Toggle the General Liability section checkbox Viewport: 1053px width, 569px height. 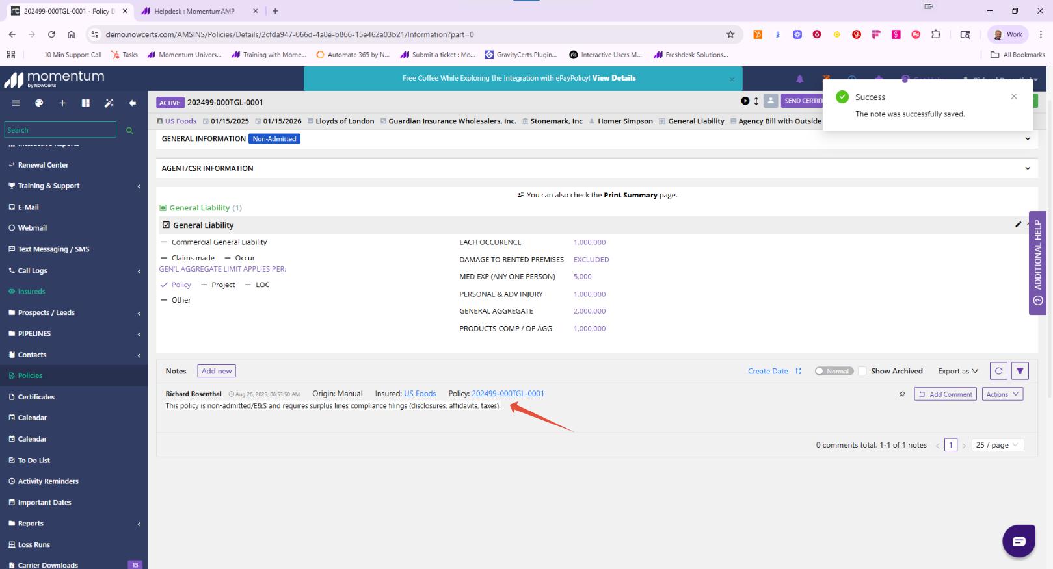[166, 225]
